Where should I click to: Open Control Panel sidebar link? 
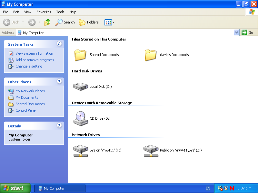click(x=26, y=110)
